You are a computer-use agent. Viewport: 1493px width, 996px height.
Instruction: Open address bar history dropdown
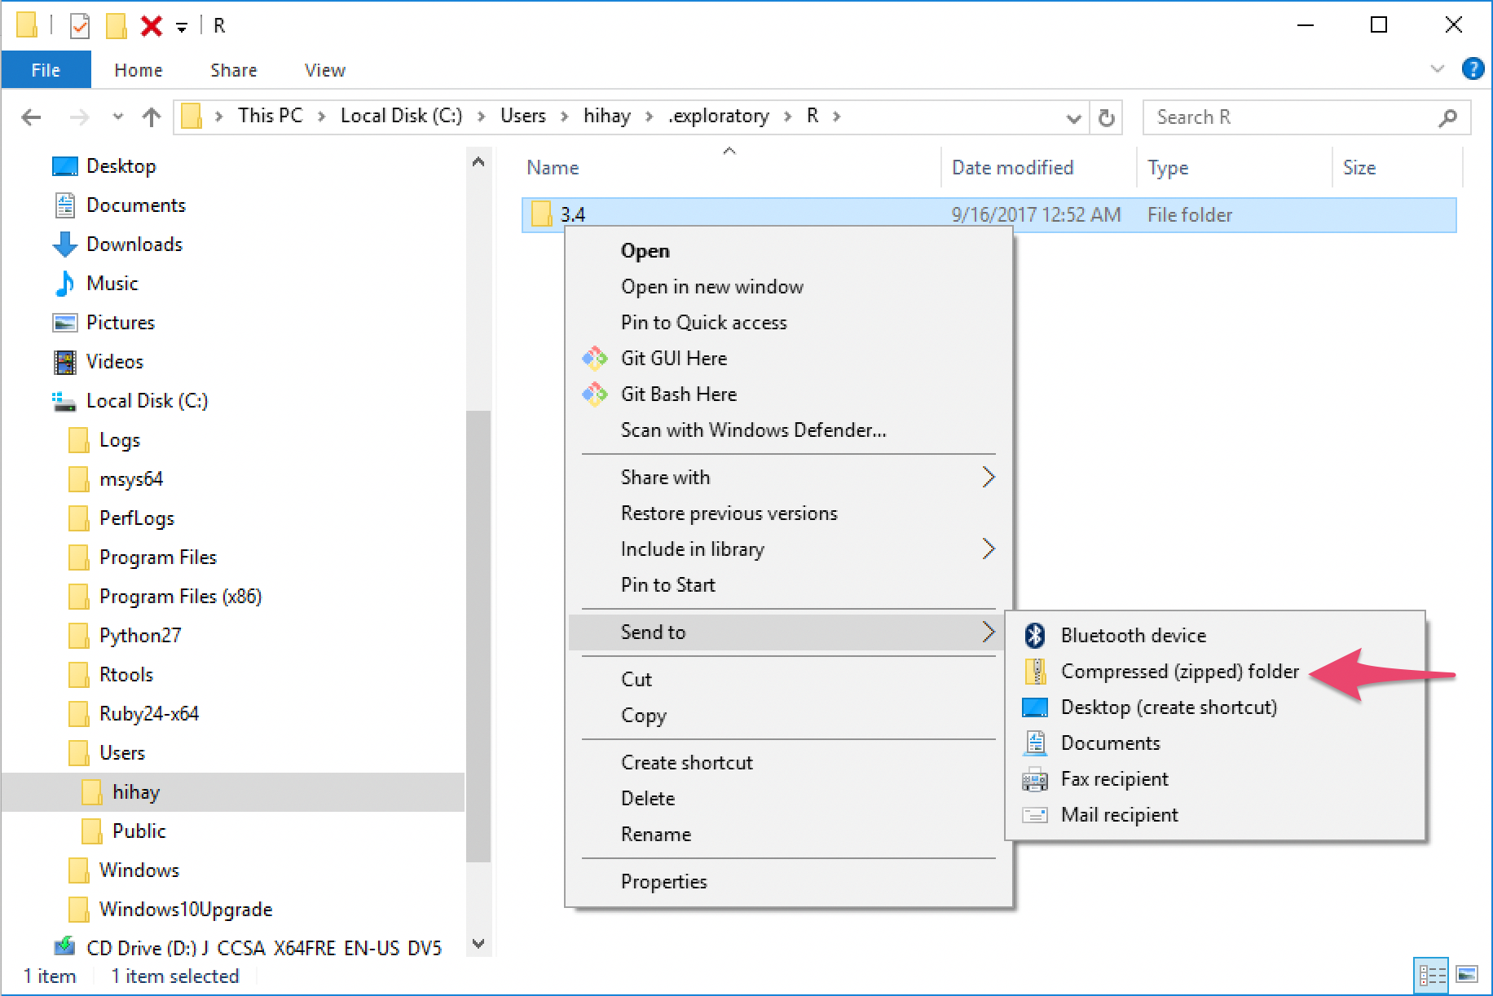[1073, 118]
